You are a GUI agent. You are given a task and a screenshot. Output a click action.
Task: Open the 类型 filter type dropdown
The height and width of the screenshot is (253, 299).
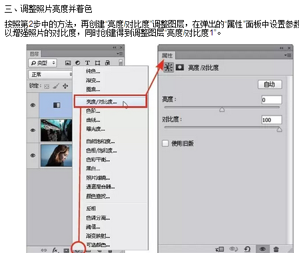43,63
